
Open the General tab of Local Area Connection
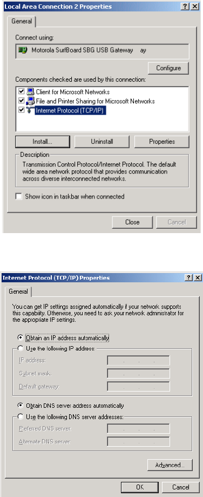[22, 22]
